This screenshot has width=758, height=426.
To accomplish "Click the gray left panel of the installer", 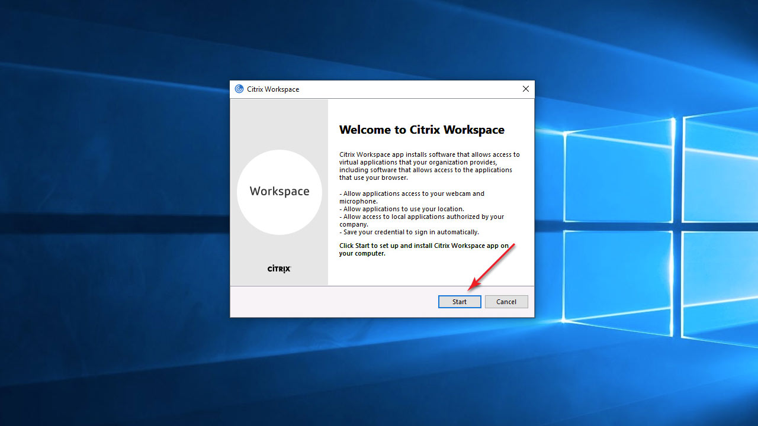I will pyautogui.click(x=279, y=124).
